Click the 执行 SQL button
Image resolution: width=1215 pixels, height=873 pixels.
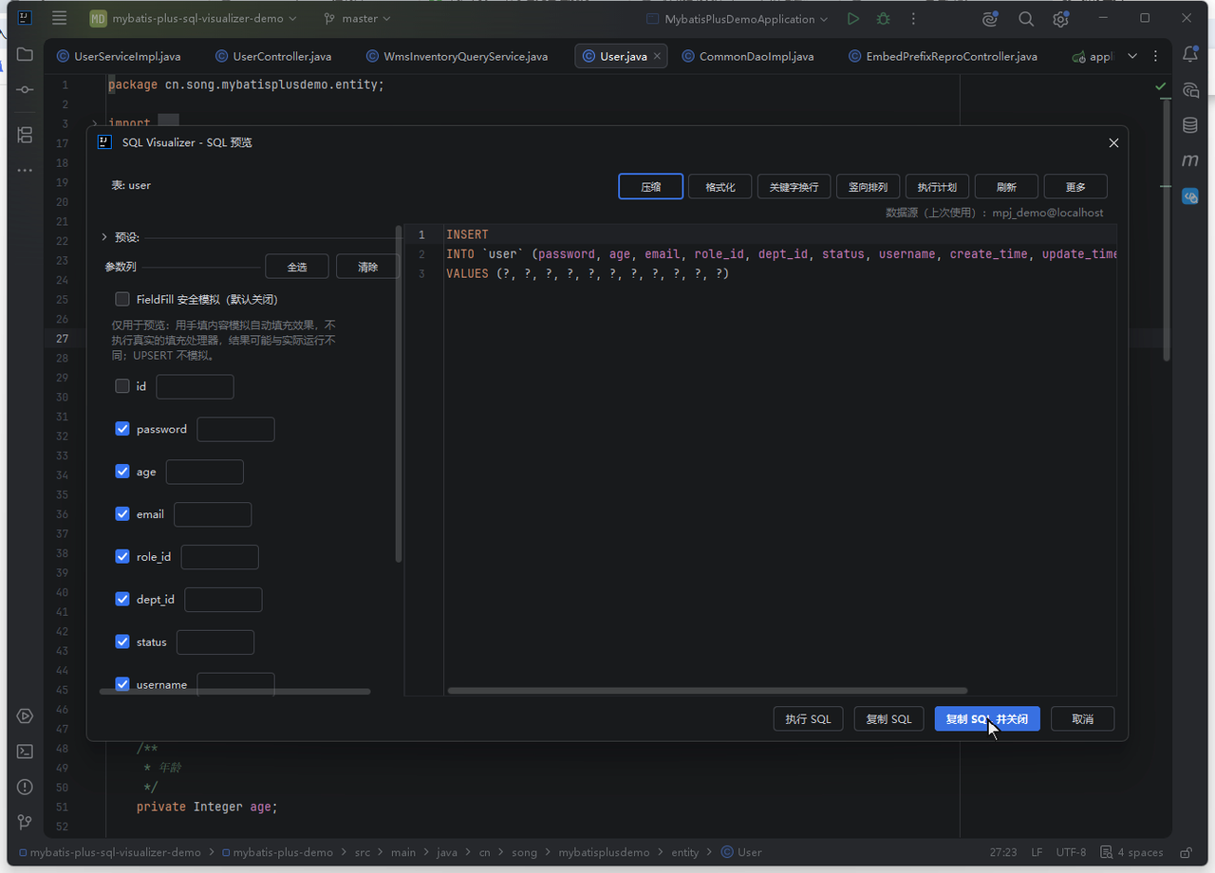pyautogui.click(x=808, y=719)
